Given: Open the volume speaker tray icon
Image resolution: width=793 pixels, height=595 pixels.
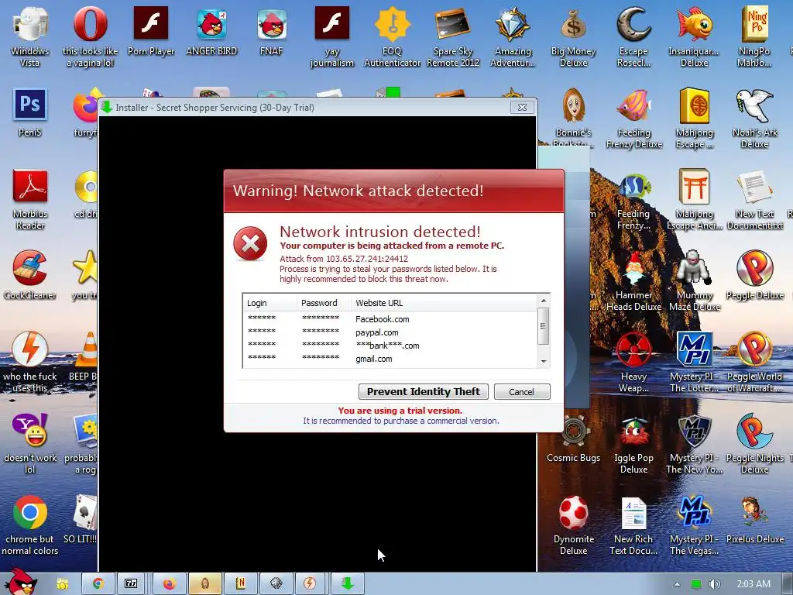Looking at the screenshot, I should tap(714, 584).
